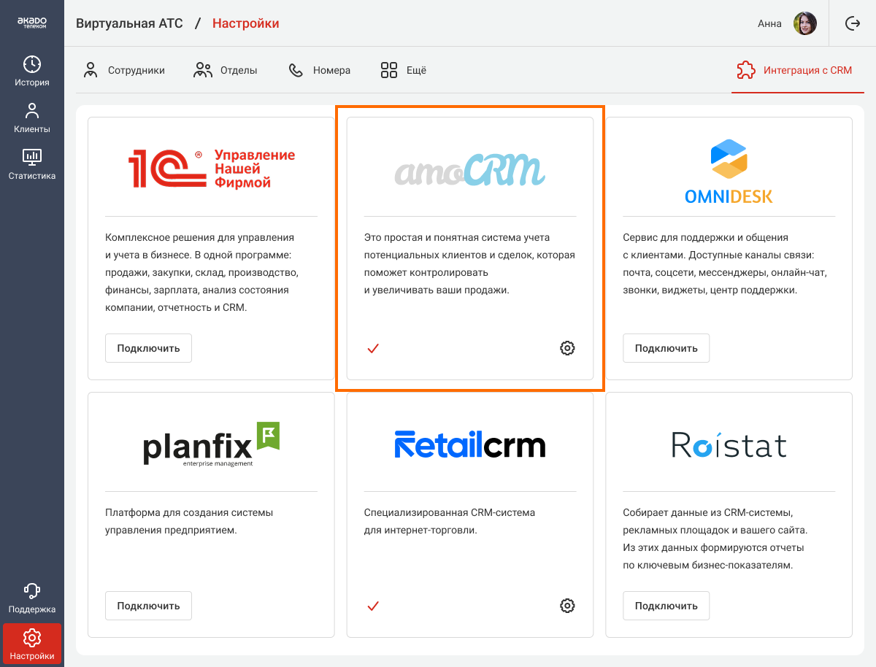Image resolution: width=876 pixels, height=667 pixels.
Task: Click the 1С Управление Нашей Фирмой logo
Action: 212,169
